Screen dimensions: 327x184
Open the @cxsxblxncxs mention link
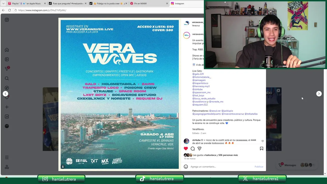point(200,102)
